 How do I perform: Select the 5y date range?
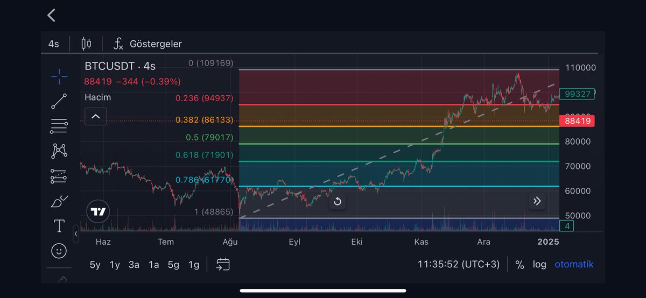[x=95, y=265]
